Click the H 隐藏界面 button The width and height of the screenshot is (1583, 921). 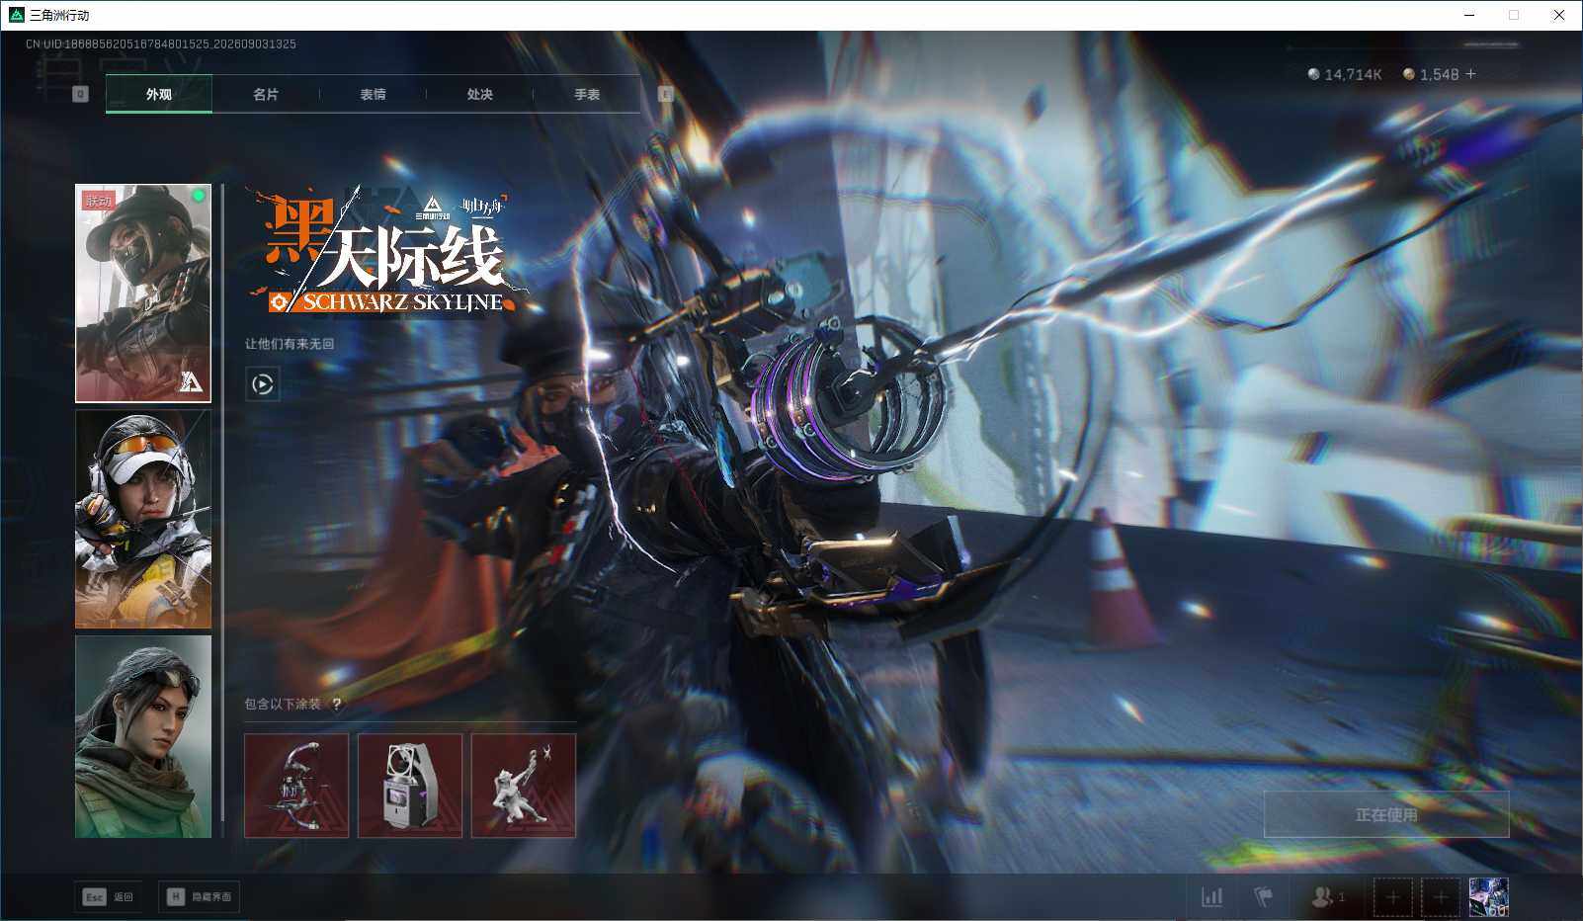tap(200, 896)
